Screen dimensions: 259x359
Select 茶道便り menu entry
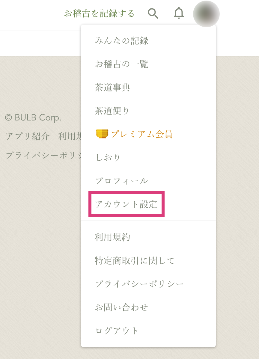click(112, 111)
